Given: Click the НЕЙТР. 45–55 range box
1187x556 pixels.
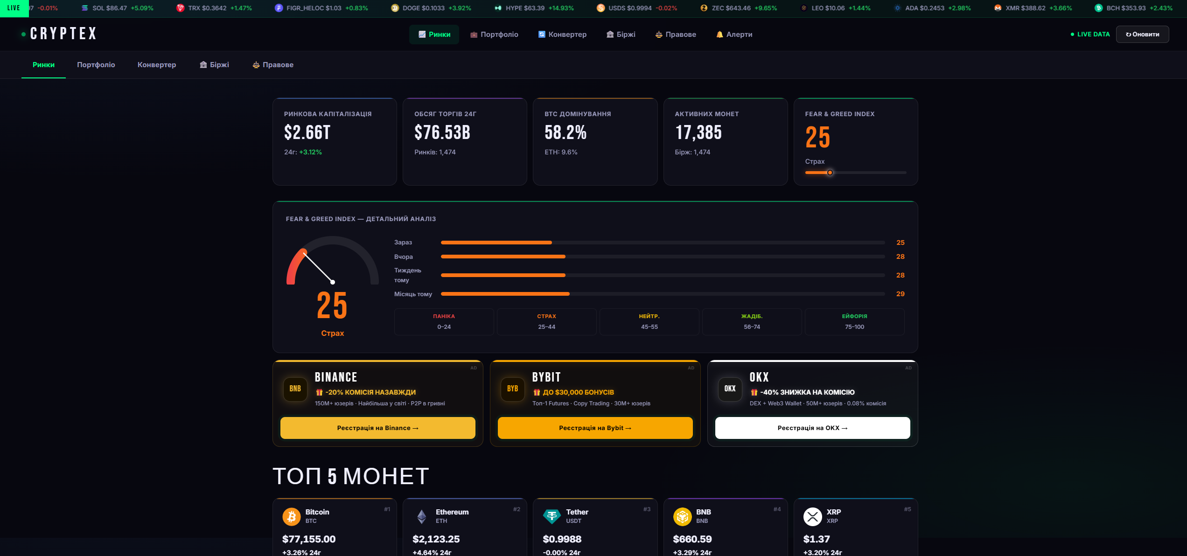Looking at the screenshot, I should coord(649,322).
